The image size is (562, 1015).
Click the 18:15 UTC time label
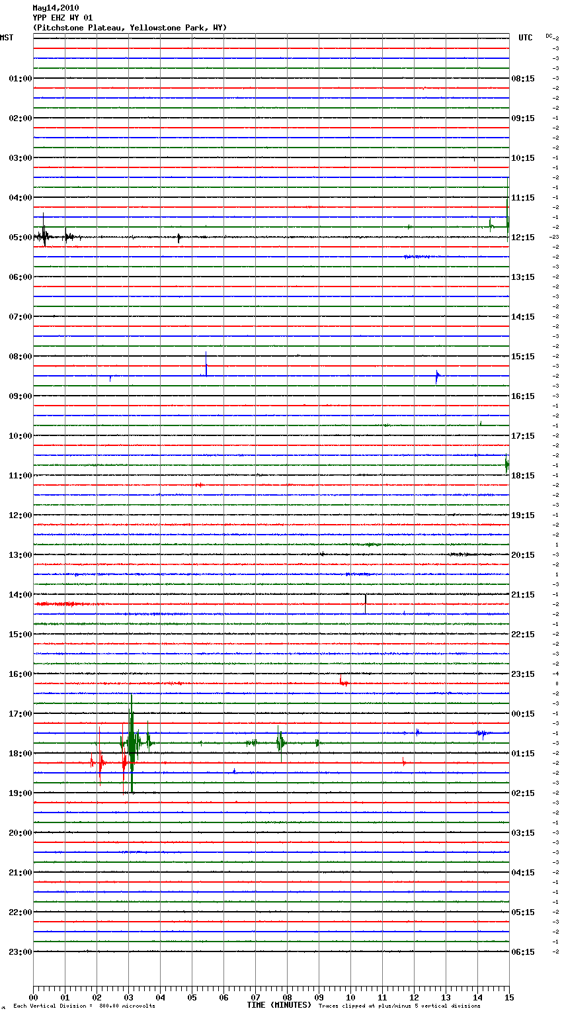pos(523,476)
